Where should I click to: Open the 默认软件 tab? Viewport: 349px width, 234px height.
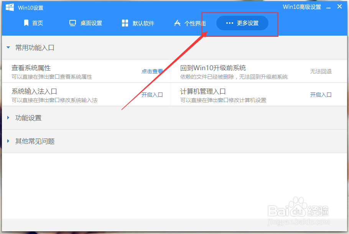click(138, 23)
